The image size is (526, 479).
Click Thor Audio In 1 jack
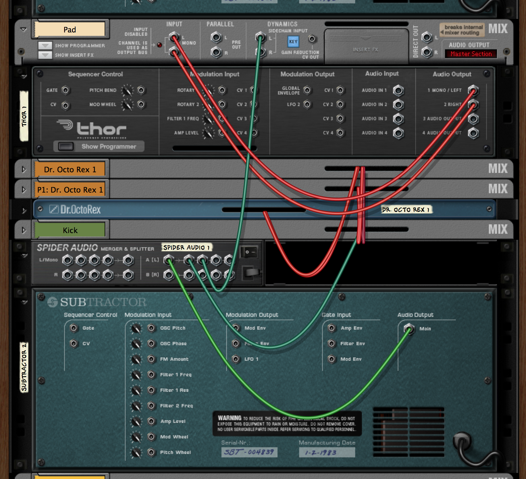pyautogui.click(x=398, y=91)
